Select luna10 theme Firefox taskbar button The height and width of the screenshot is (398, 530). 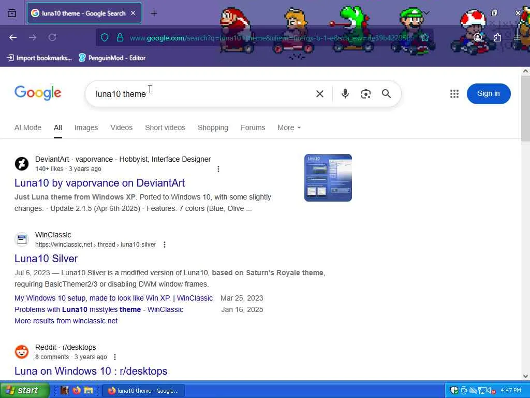(x=143, y=391)
